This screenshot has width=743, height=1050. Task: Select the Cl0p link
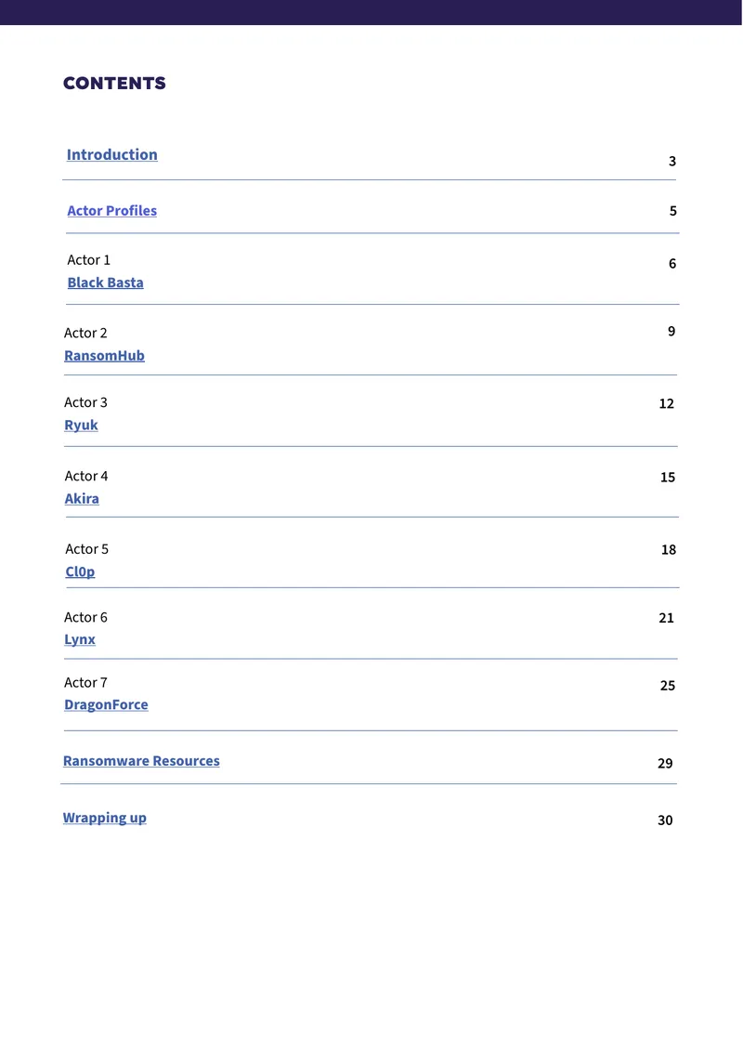tap(80, 571)
